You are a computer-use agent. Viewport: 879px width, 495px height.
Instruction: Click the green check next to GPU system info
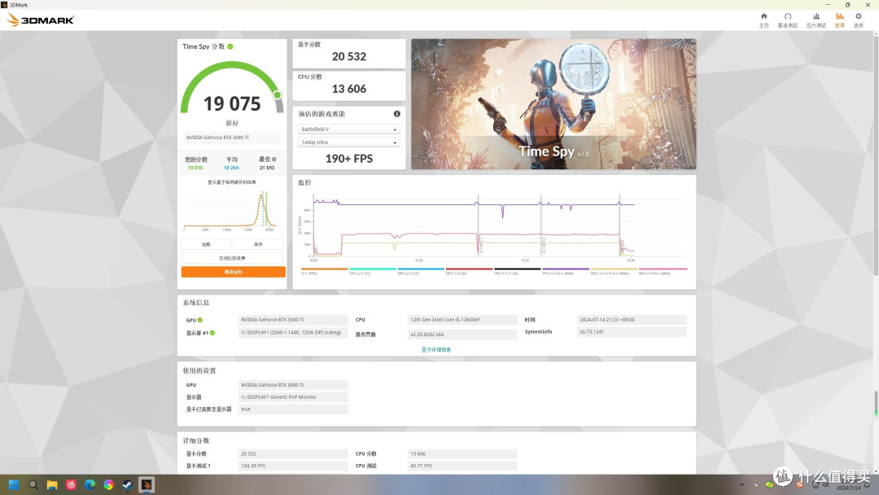(x=200, y=320)
